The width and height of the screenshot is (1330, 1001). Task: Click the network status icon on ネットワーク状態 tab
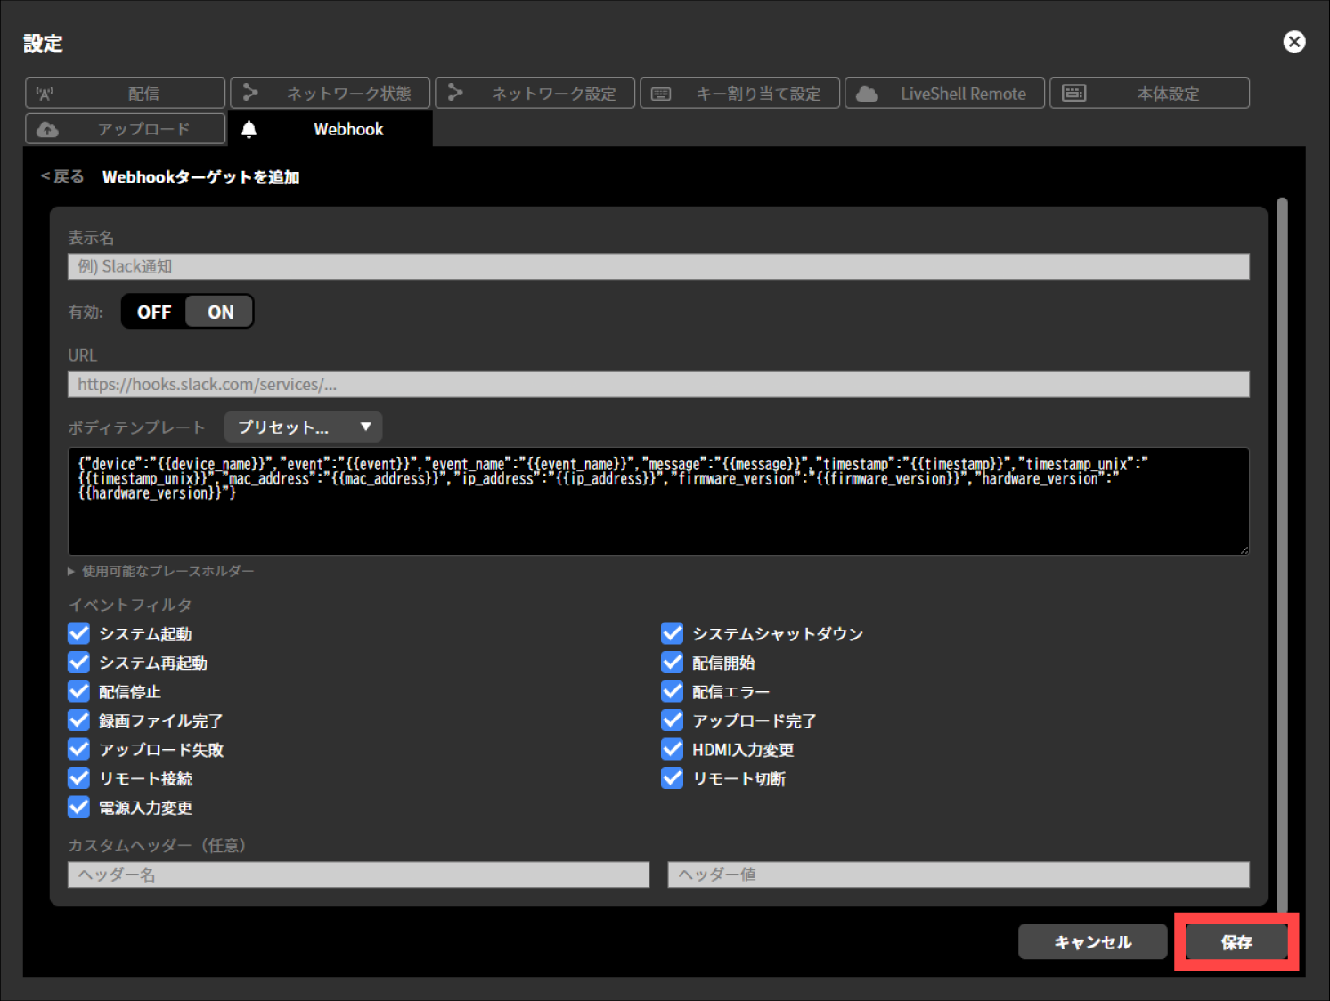point(250,93)
